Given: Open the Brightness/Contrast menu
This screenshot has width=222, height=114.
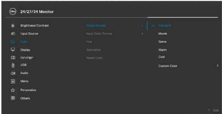Looking at the screenshot, I should point(35,26).
